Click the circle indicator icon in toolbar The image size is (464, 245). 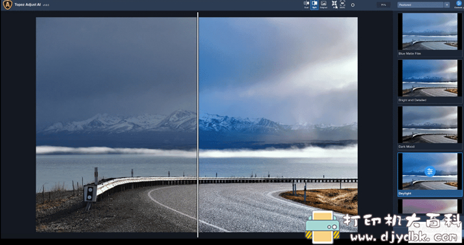353,5
